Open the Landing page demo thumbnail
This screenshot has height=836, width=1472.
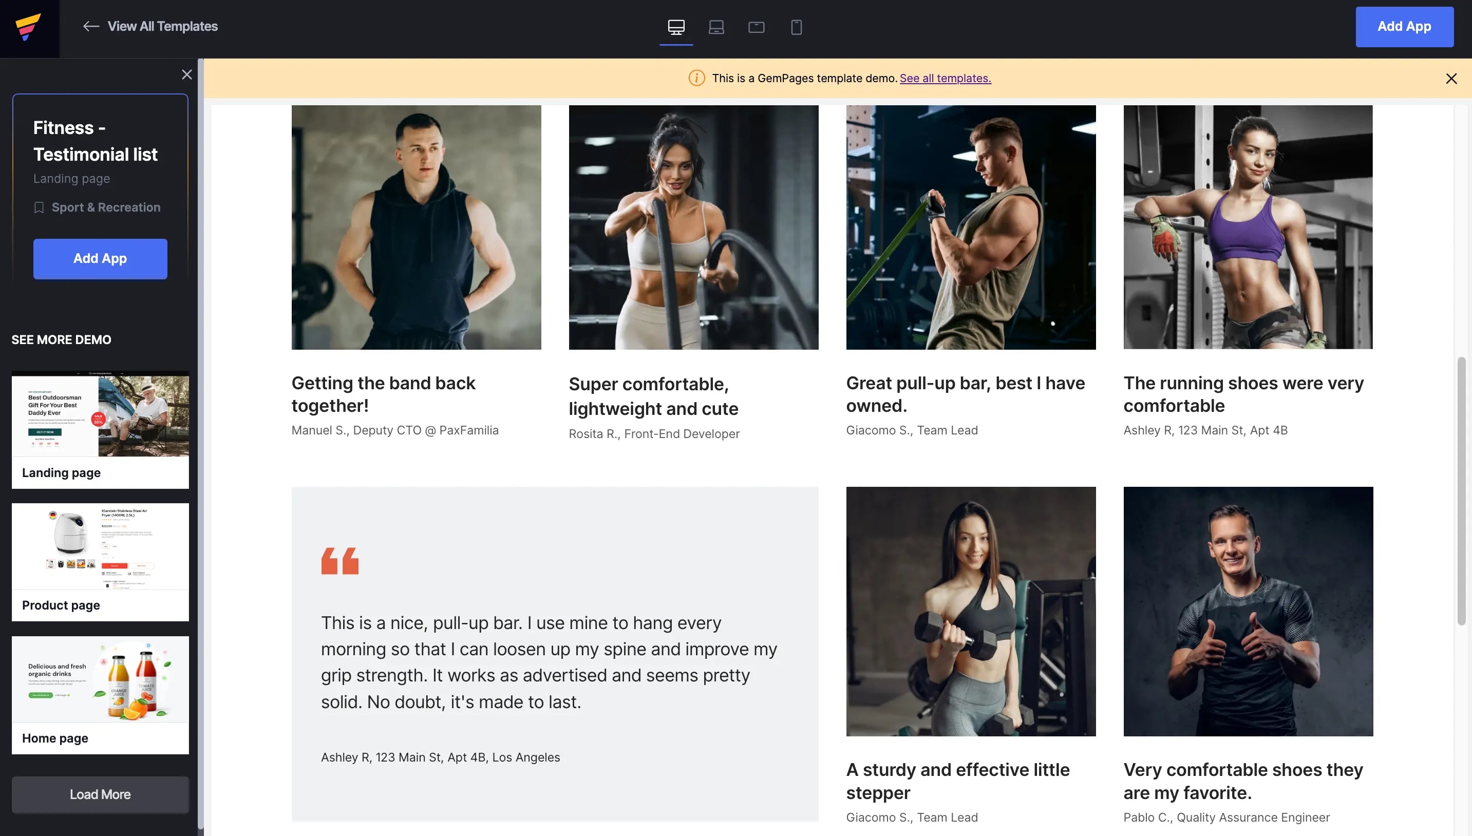[100, 414]
